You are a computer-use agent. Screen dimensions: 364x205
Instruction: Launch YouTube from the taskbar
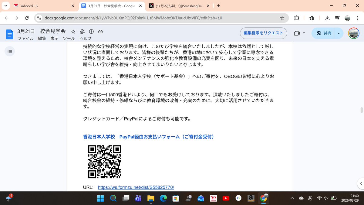pos(226,198)
